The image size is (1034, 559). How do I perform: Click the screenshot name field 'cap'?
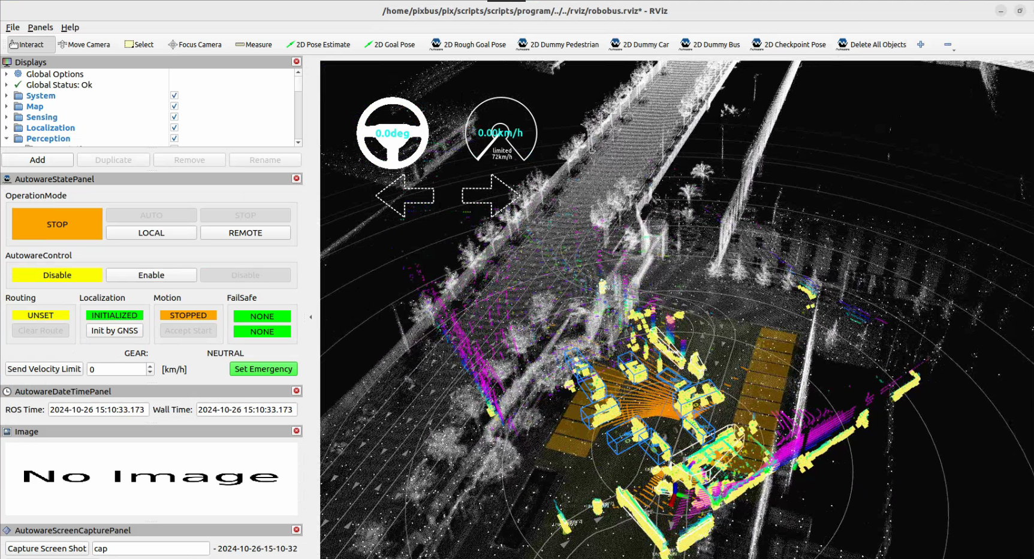tap(150, 548)
